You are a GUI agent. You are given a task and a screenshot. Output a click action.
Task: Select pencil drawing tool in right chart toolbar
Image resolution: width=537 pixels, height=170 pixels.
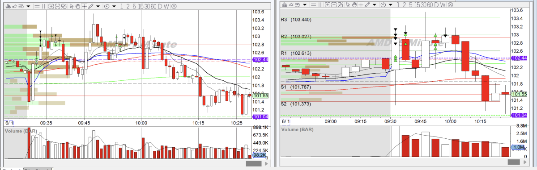pyautogui.click(x=367, y=5)
